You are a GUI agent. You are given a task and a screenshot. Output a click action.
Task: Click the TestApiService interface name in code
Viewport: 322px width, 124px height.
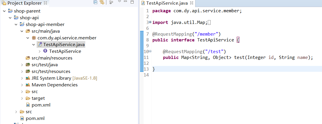click(x=216, y=40)
